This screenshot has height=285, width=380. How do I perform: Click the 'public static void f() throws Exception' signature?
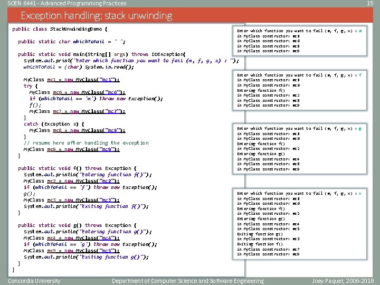(x=77, y=168)
